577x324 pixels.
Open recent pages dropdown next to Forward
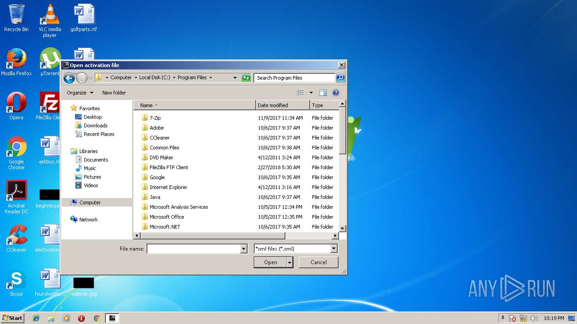coord(90,78)
